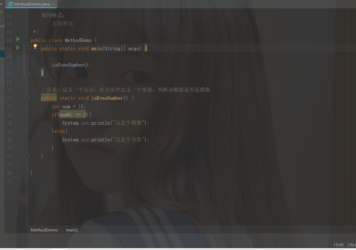Open the yellow light bulb quick-fix
This screenshot has height=250, width=356.
tap(35, 46)
